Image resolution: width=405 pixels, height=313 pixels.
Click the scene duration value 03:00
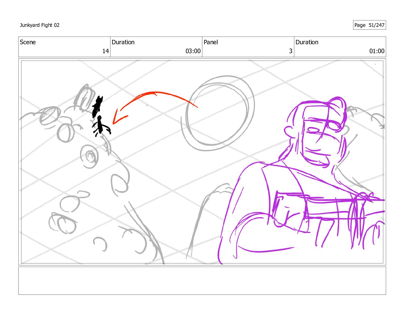(x=193, y=51)
